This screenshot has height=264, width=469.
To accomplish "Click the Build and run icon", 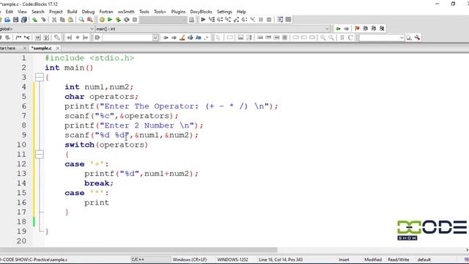I will click(x=118, y=20).
